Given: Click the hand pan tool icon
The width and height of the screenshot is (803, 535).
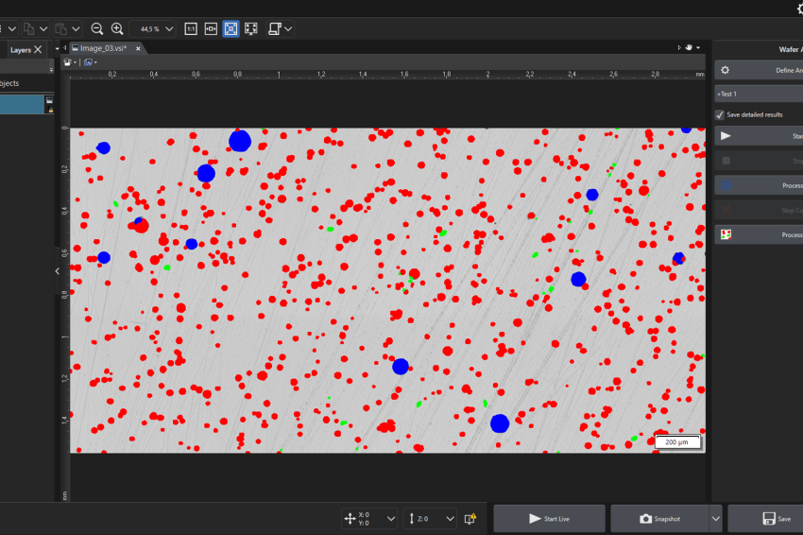Looking at the screenshot, I should pos(689,47).
